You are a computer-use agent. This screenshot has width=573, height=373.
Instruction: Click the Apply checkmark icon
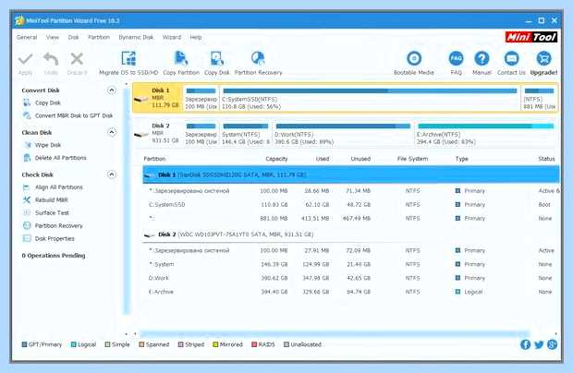(25, 59)
